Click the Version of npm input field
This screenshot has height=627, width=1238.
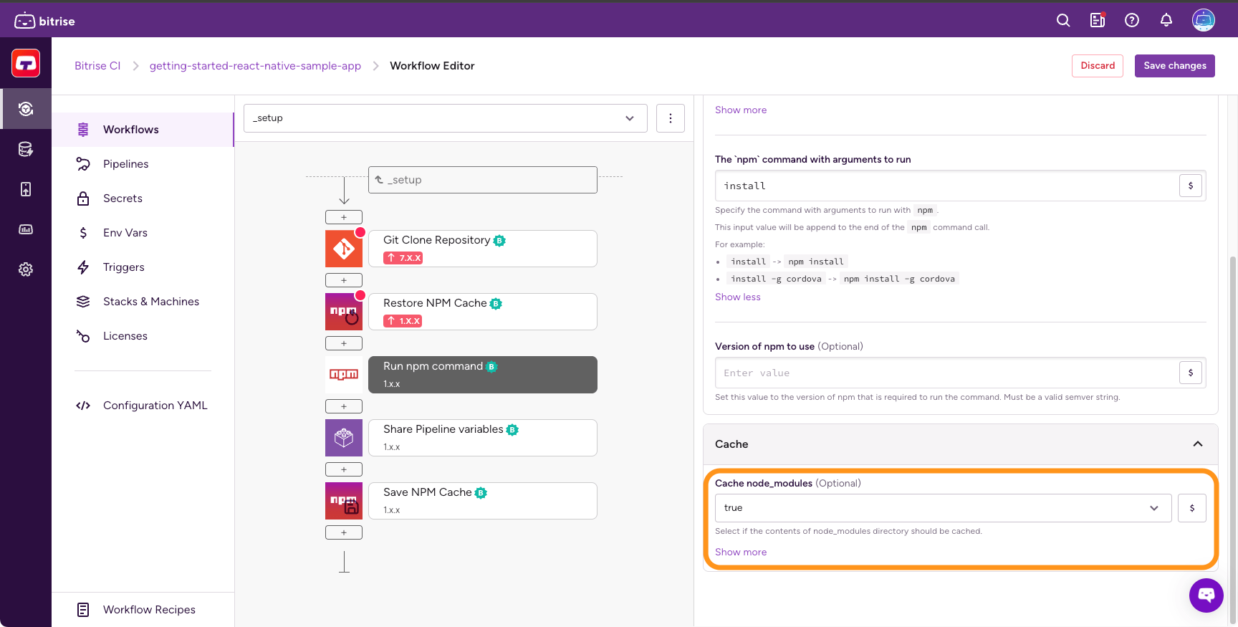[946, 373]
